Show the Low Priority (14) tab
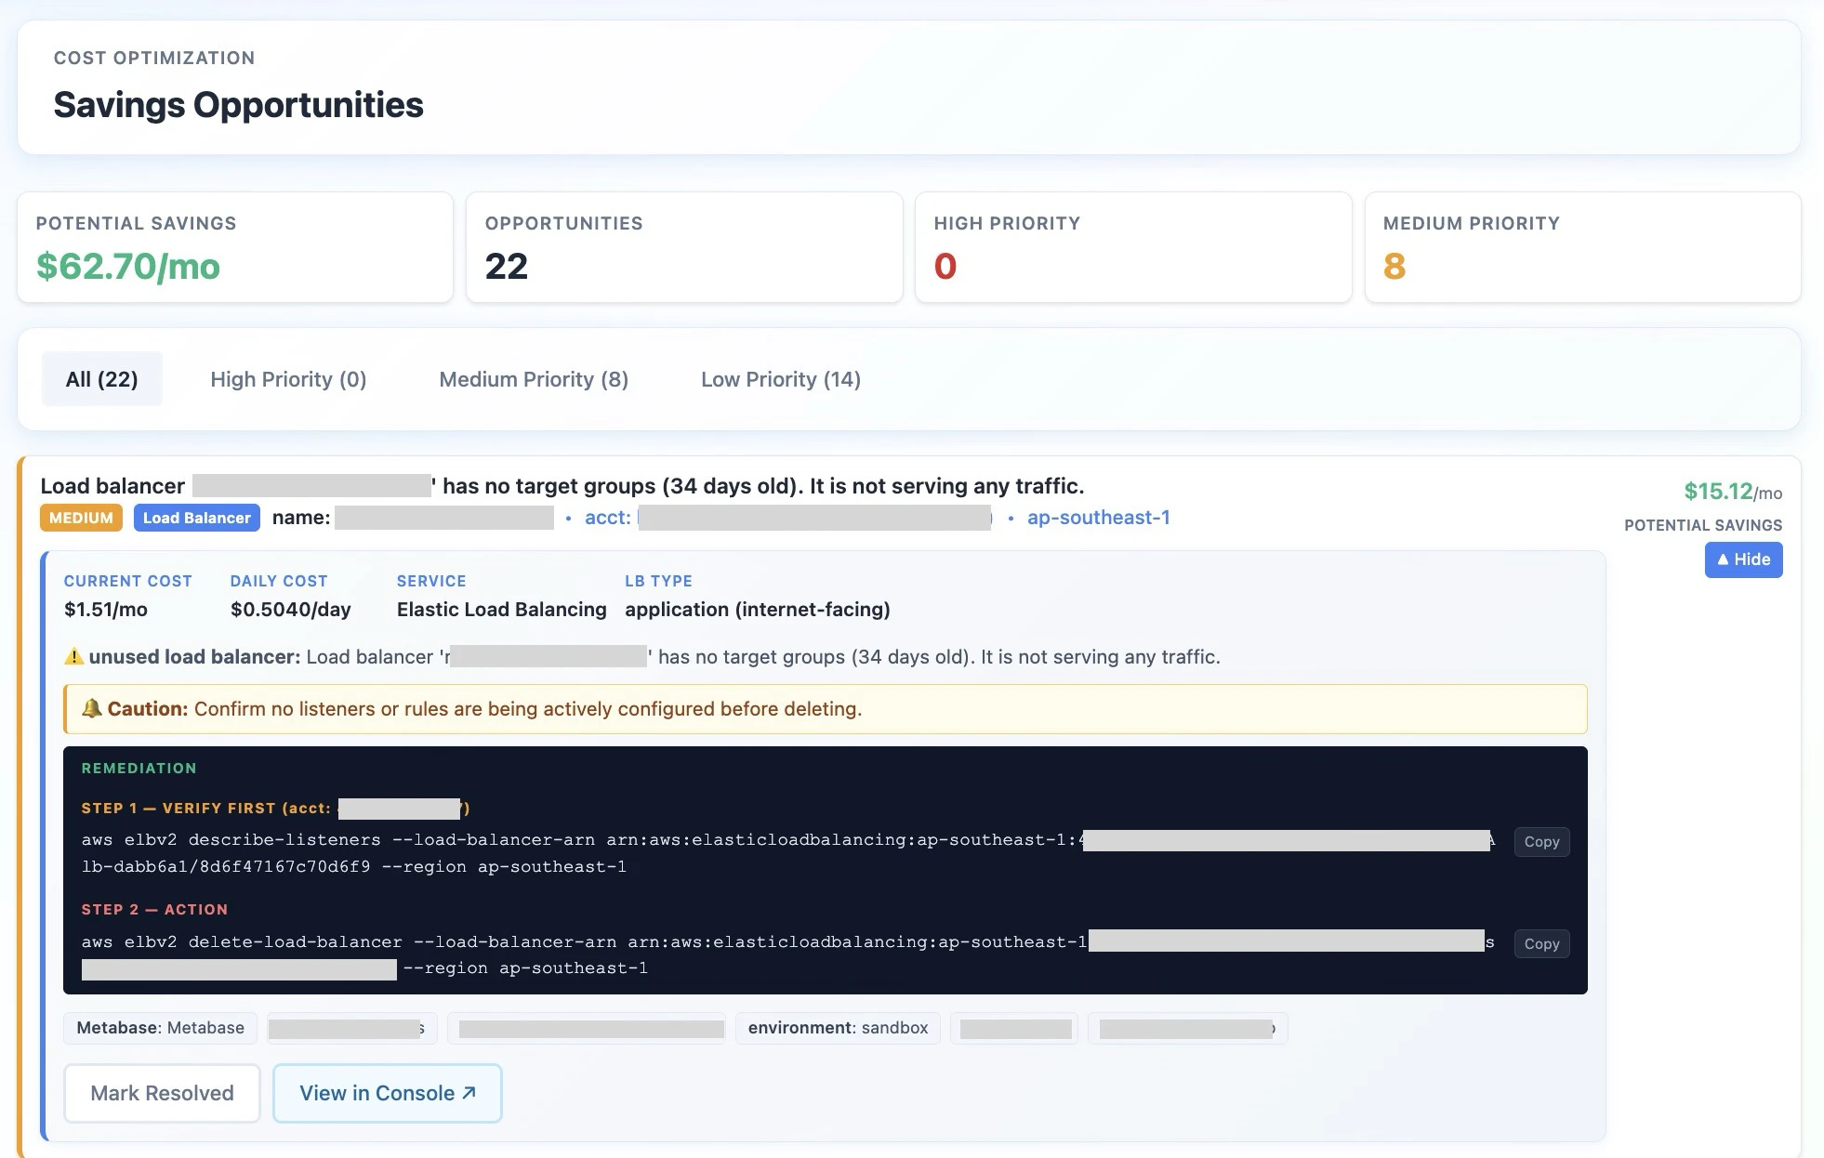This screenshot has width=1824, height=1158. [x=780, y=379]
